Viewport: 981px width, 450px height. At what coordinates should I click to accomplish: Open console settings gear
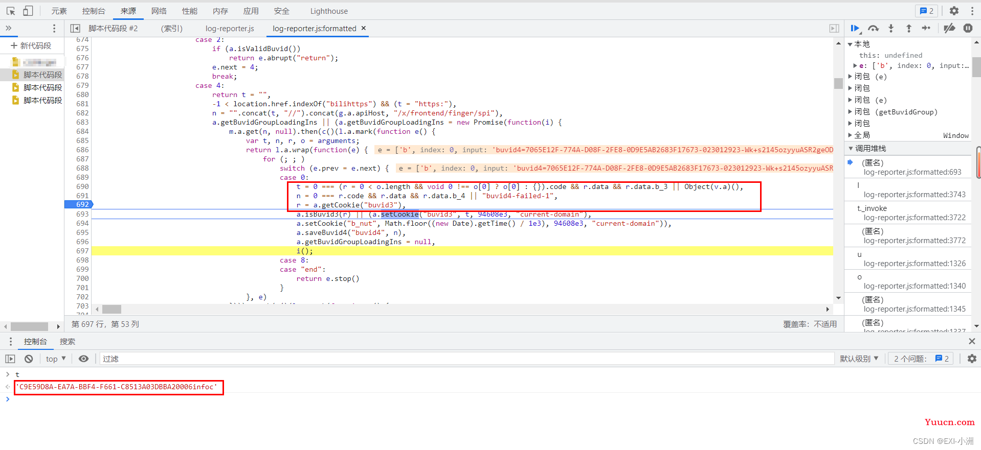tap(972, 359)
